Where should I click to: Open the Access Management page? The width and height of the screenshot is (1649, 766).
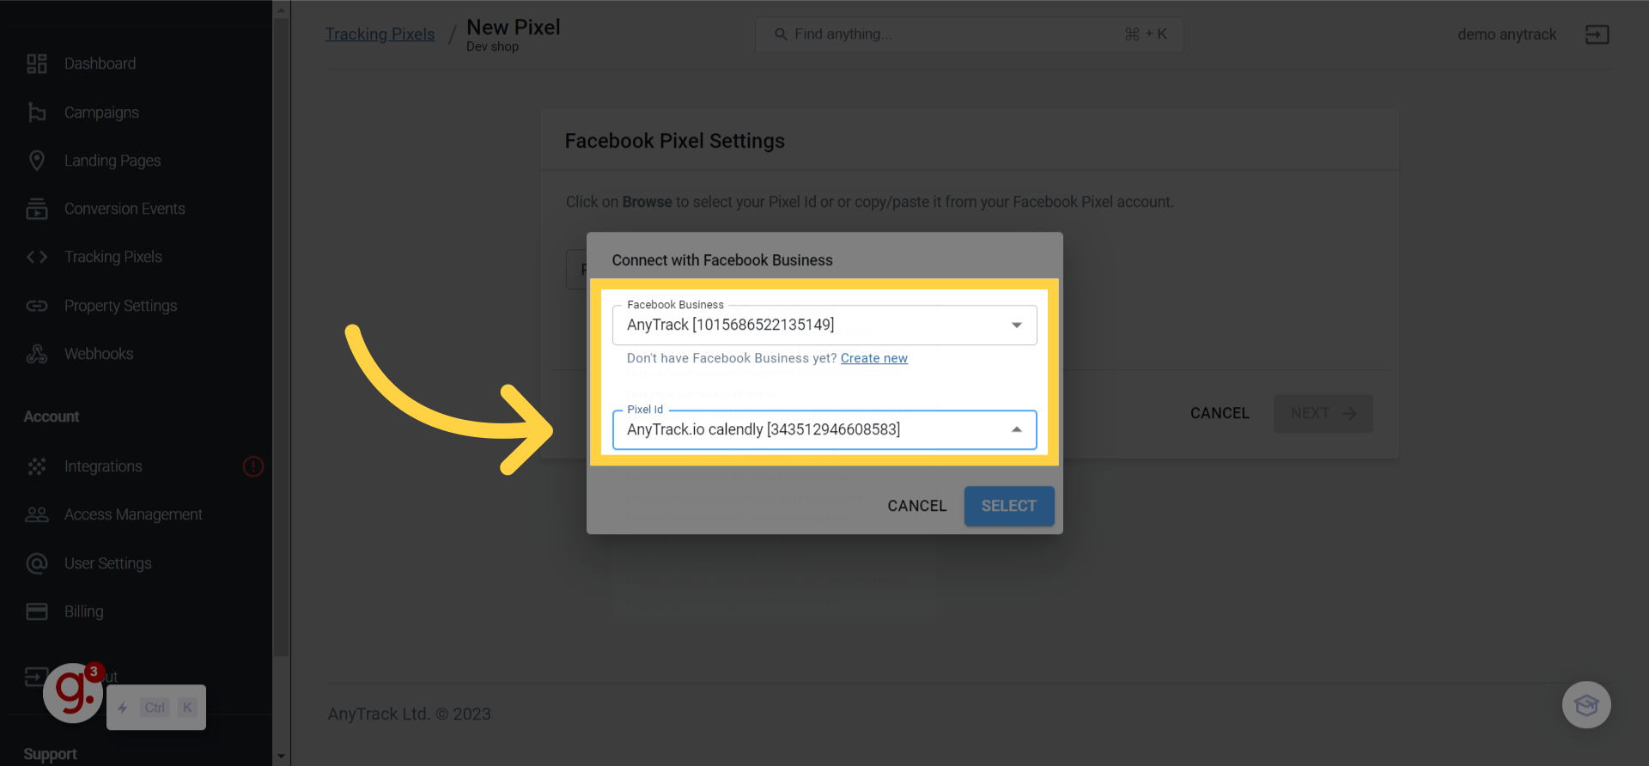coord(133,514)
